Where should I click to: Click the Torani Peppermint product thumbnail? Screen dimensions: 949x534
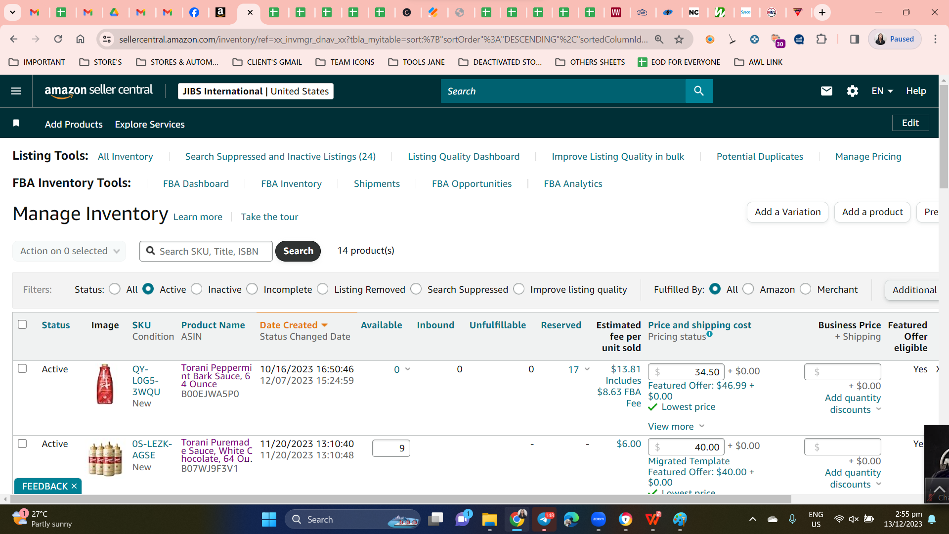(105, 384)
